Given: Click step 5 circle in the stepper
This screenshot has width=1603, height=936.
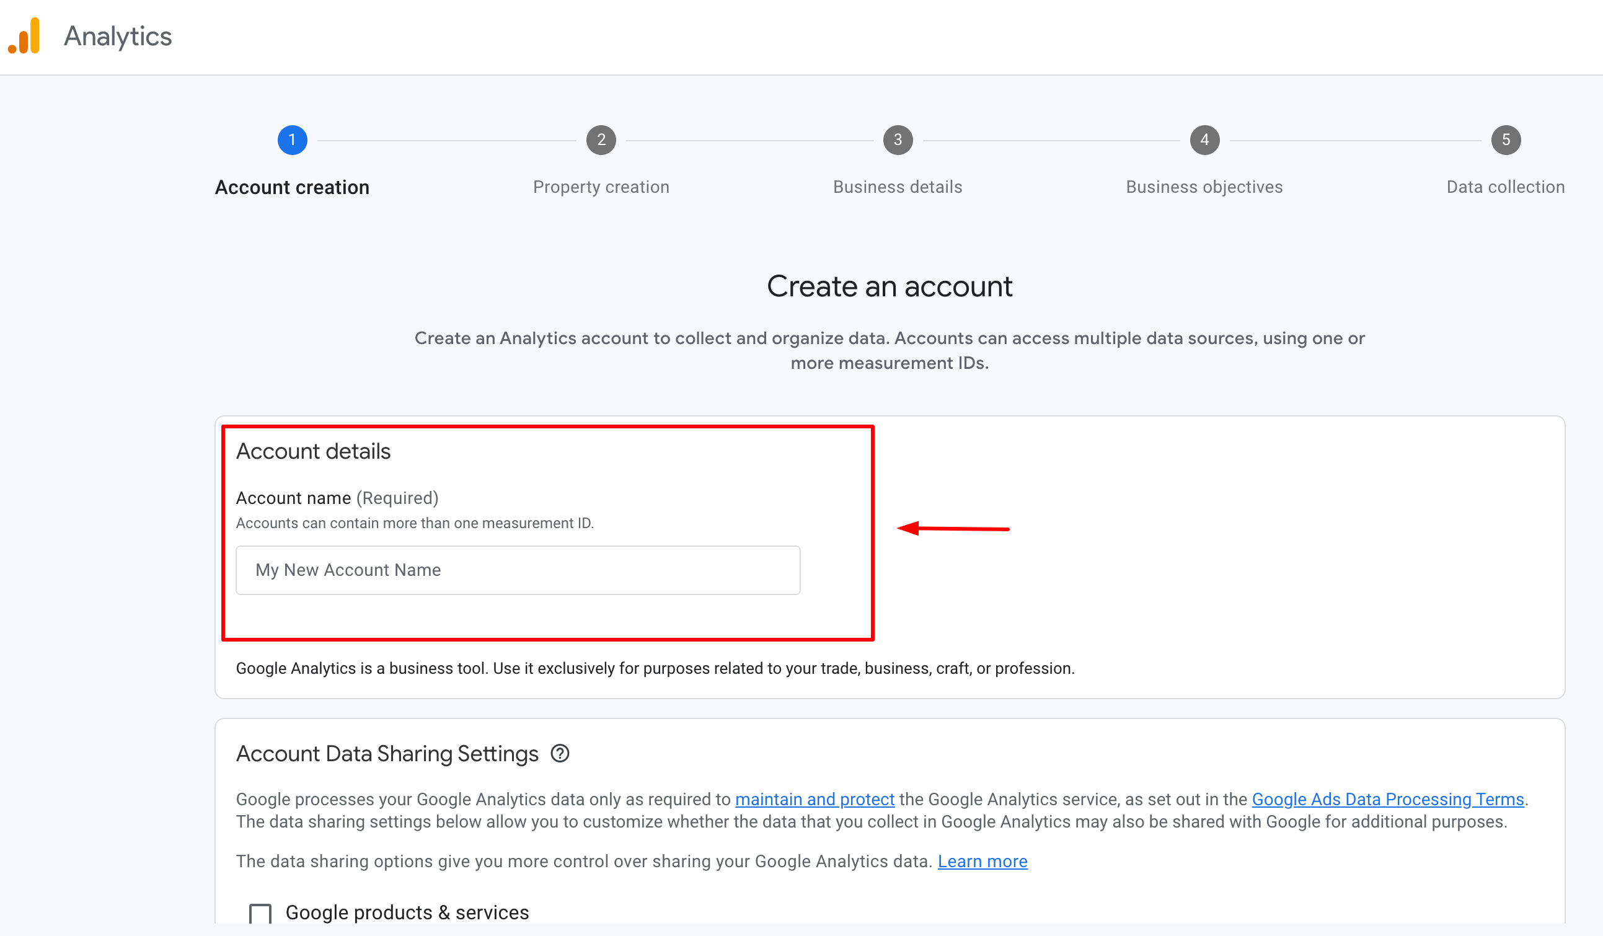Looking at the screenshot, I should [1505, 140].
